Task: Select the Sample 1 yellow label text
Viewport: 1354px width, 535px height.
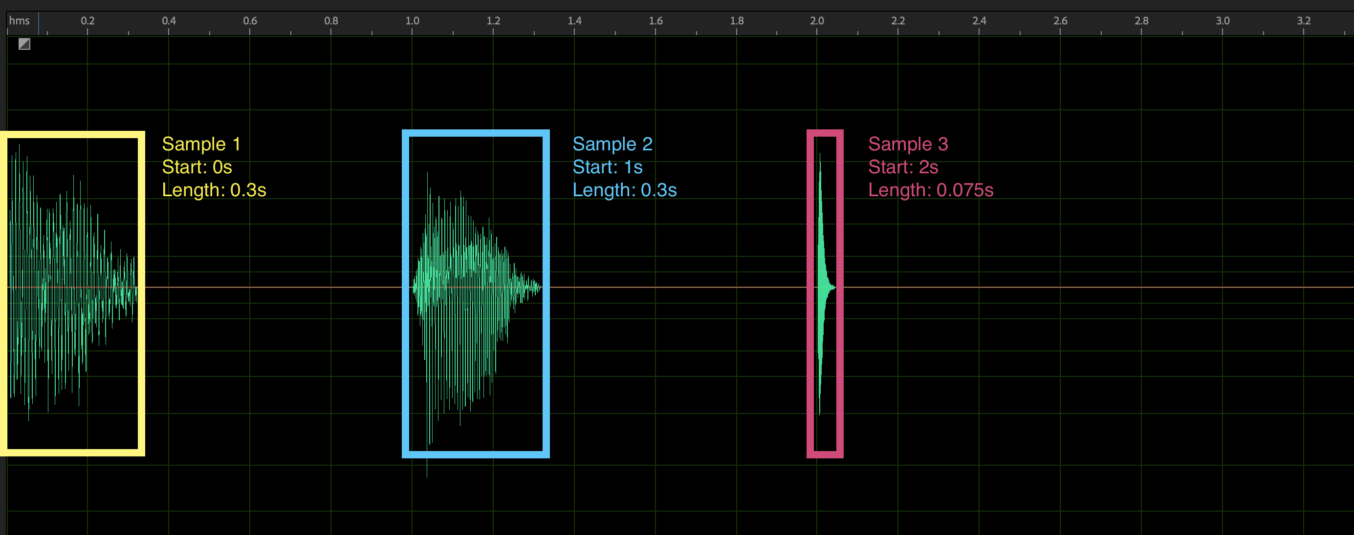Action: point(201,144)
